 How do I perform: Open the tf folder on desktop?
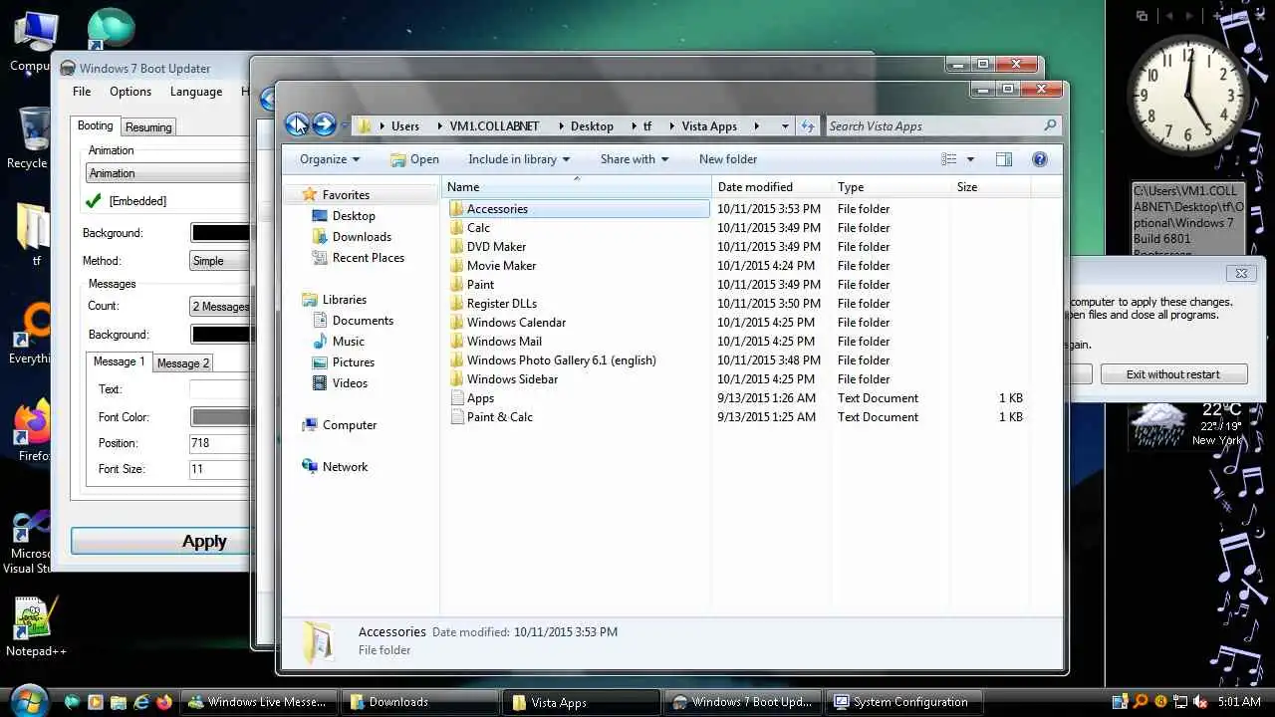tap(35, 235)
